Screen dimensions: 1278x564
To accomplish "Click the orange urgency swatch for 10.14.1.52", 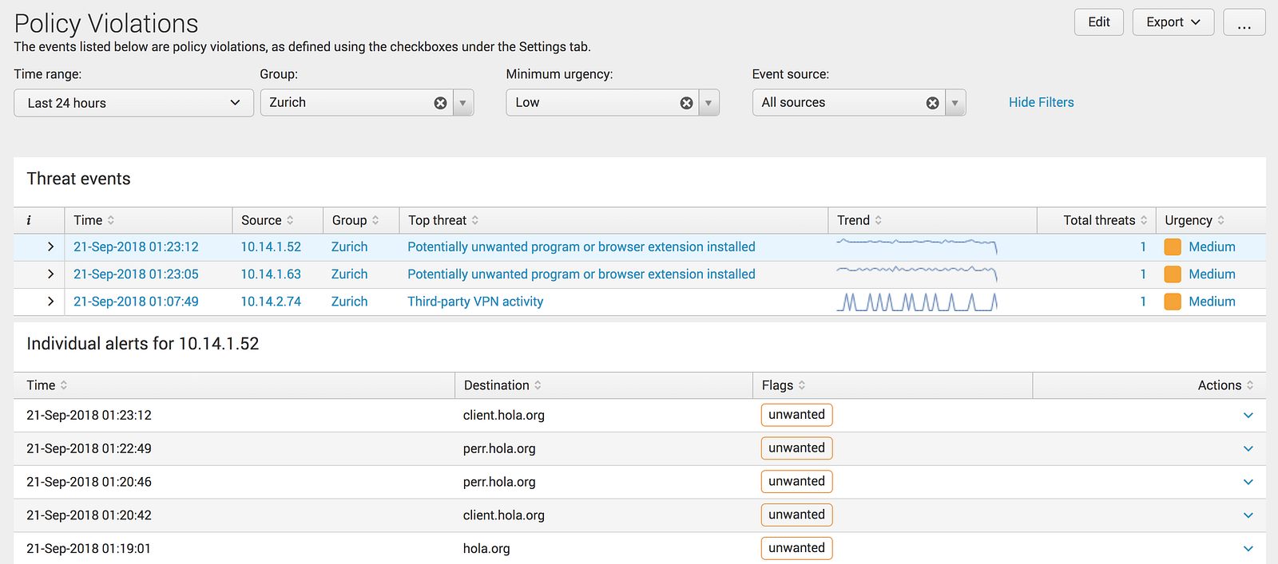I will tap(1173, 247).
